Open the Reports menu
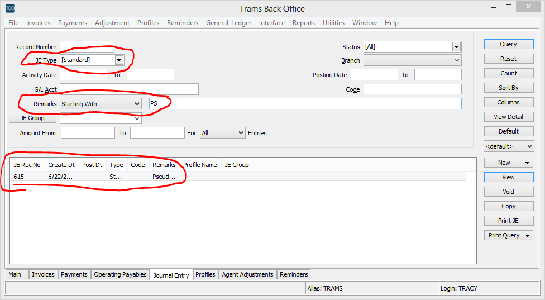This screenshot has height=300, width=545. coord(303,23)
